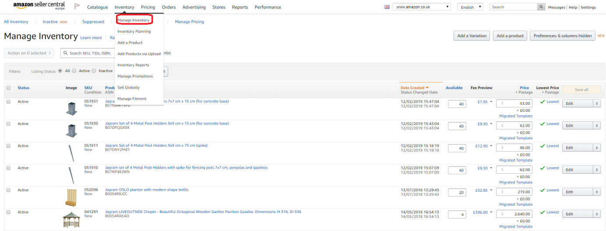Click the Add a Variation button
This screenshot has height=231, width=606.
472,36
